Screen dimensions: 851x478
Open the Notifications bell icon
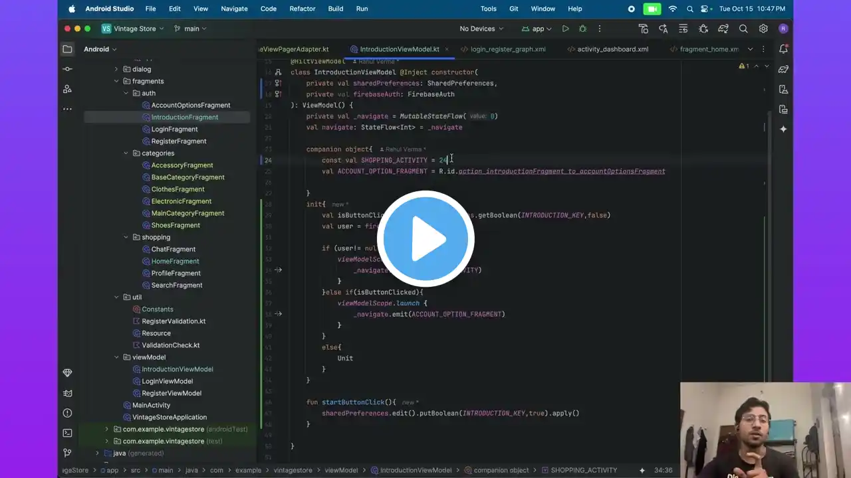coord(783,49)
